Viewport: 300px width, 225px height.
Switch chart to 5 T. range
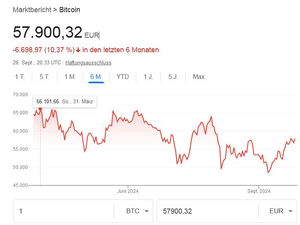point(44,77)
